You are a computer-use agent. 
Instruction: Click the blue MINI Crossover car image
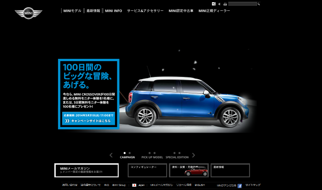[x=187, y=102]
